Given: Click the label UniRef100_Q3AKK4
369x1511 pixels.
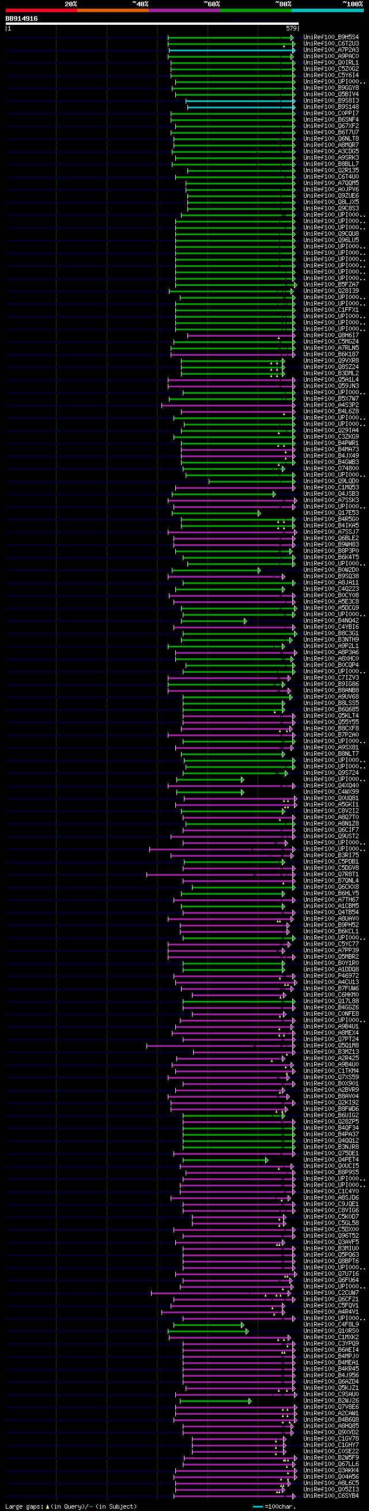Looking at the screenshot, I should (331, 1471).
